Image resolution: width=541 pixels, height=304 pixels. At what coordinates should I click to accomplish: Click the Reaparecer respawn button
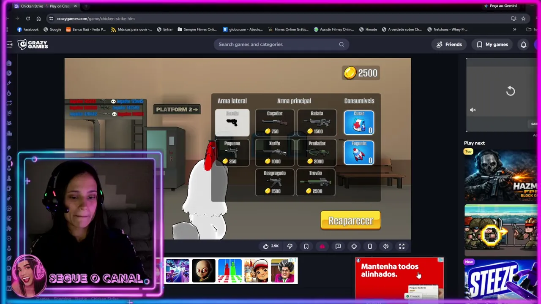350,220
